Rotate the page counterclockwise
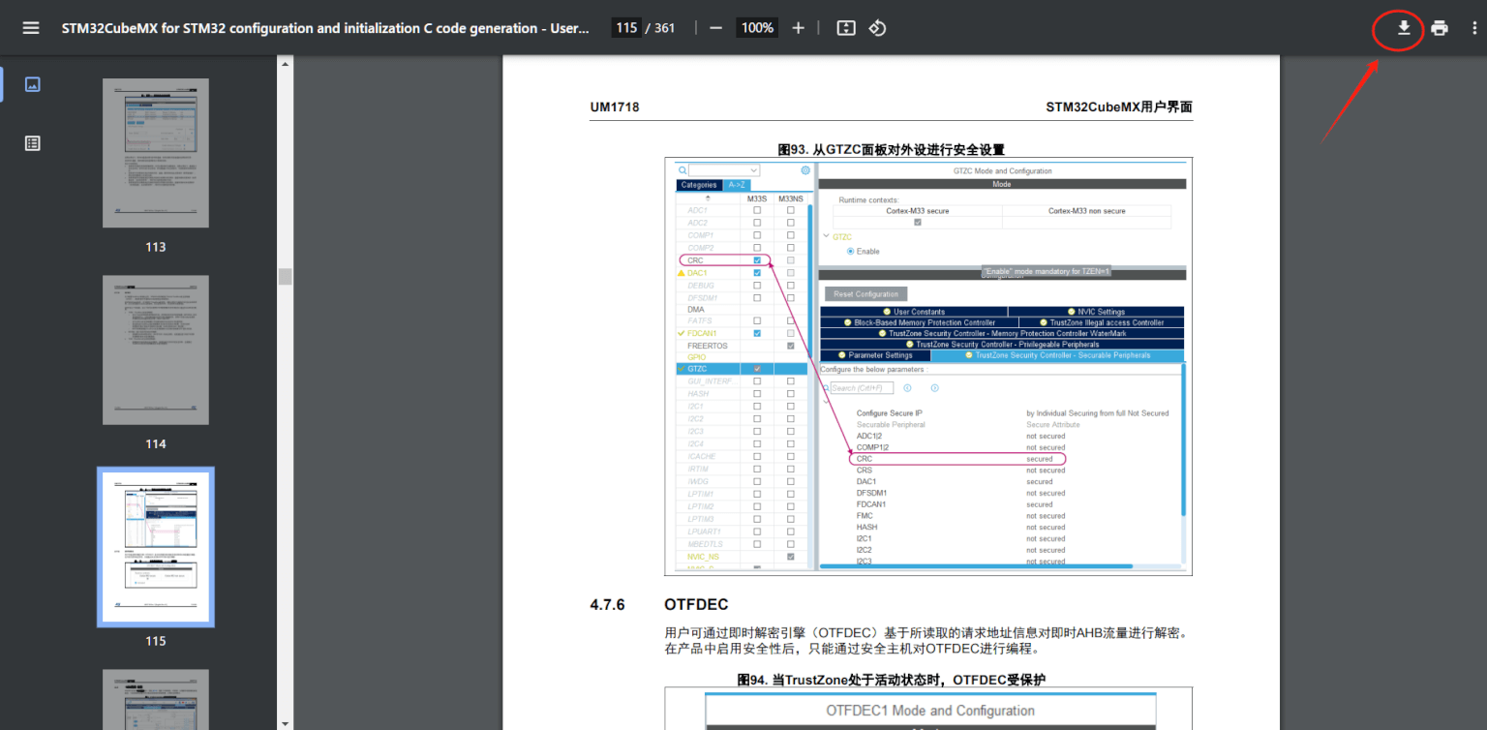Image resolution: width=1487 pixels, height=730 pixels. click(x=876, y=28)
